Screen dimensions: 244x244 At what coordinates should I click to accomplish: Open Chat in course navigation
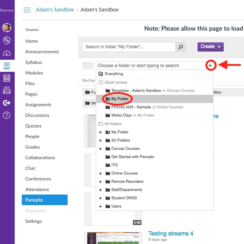coord(30,168)
